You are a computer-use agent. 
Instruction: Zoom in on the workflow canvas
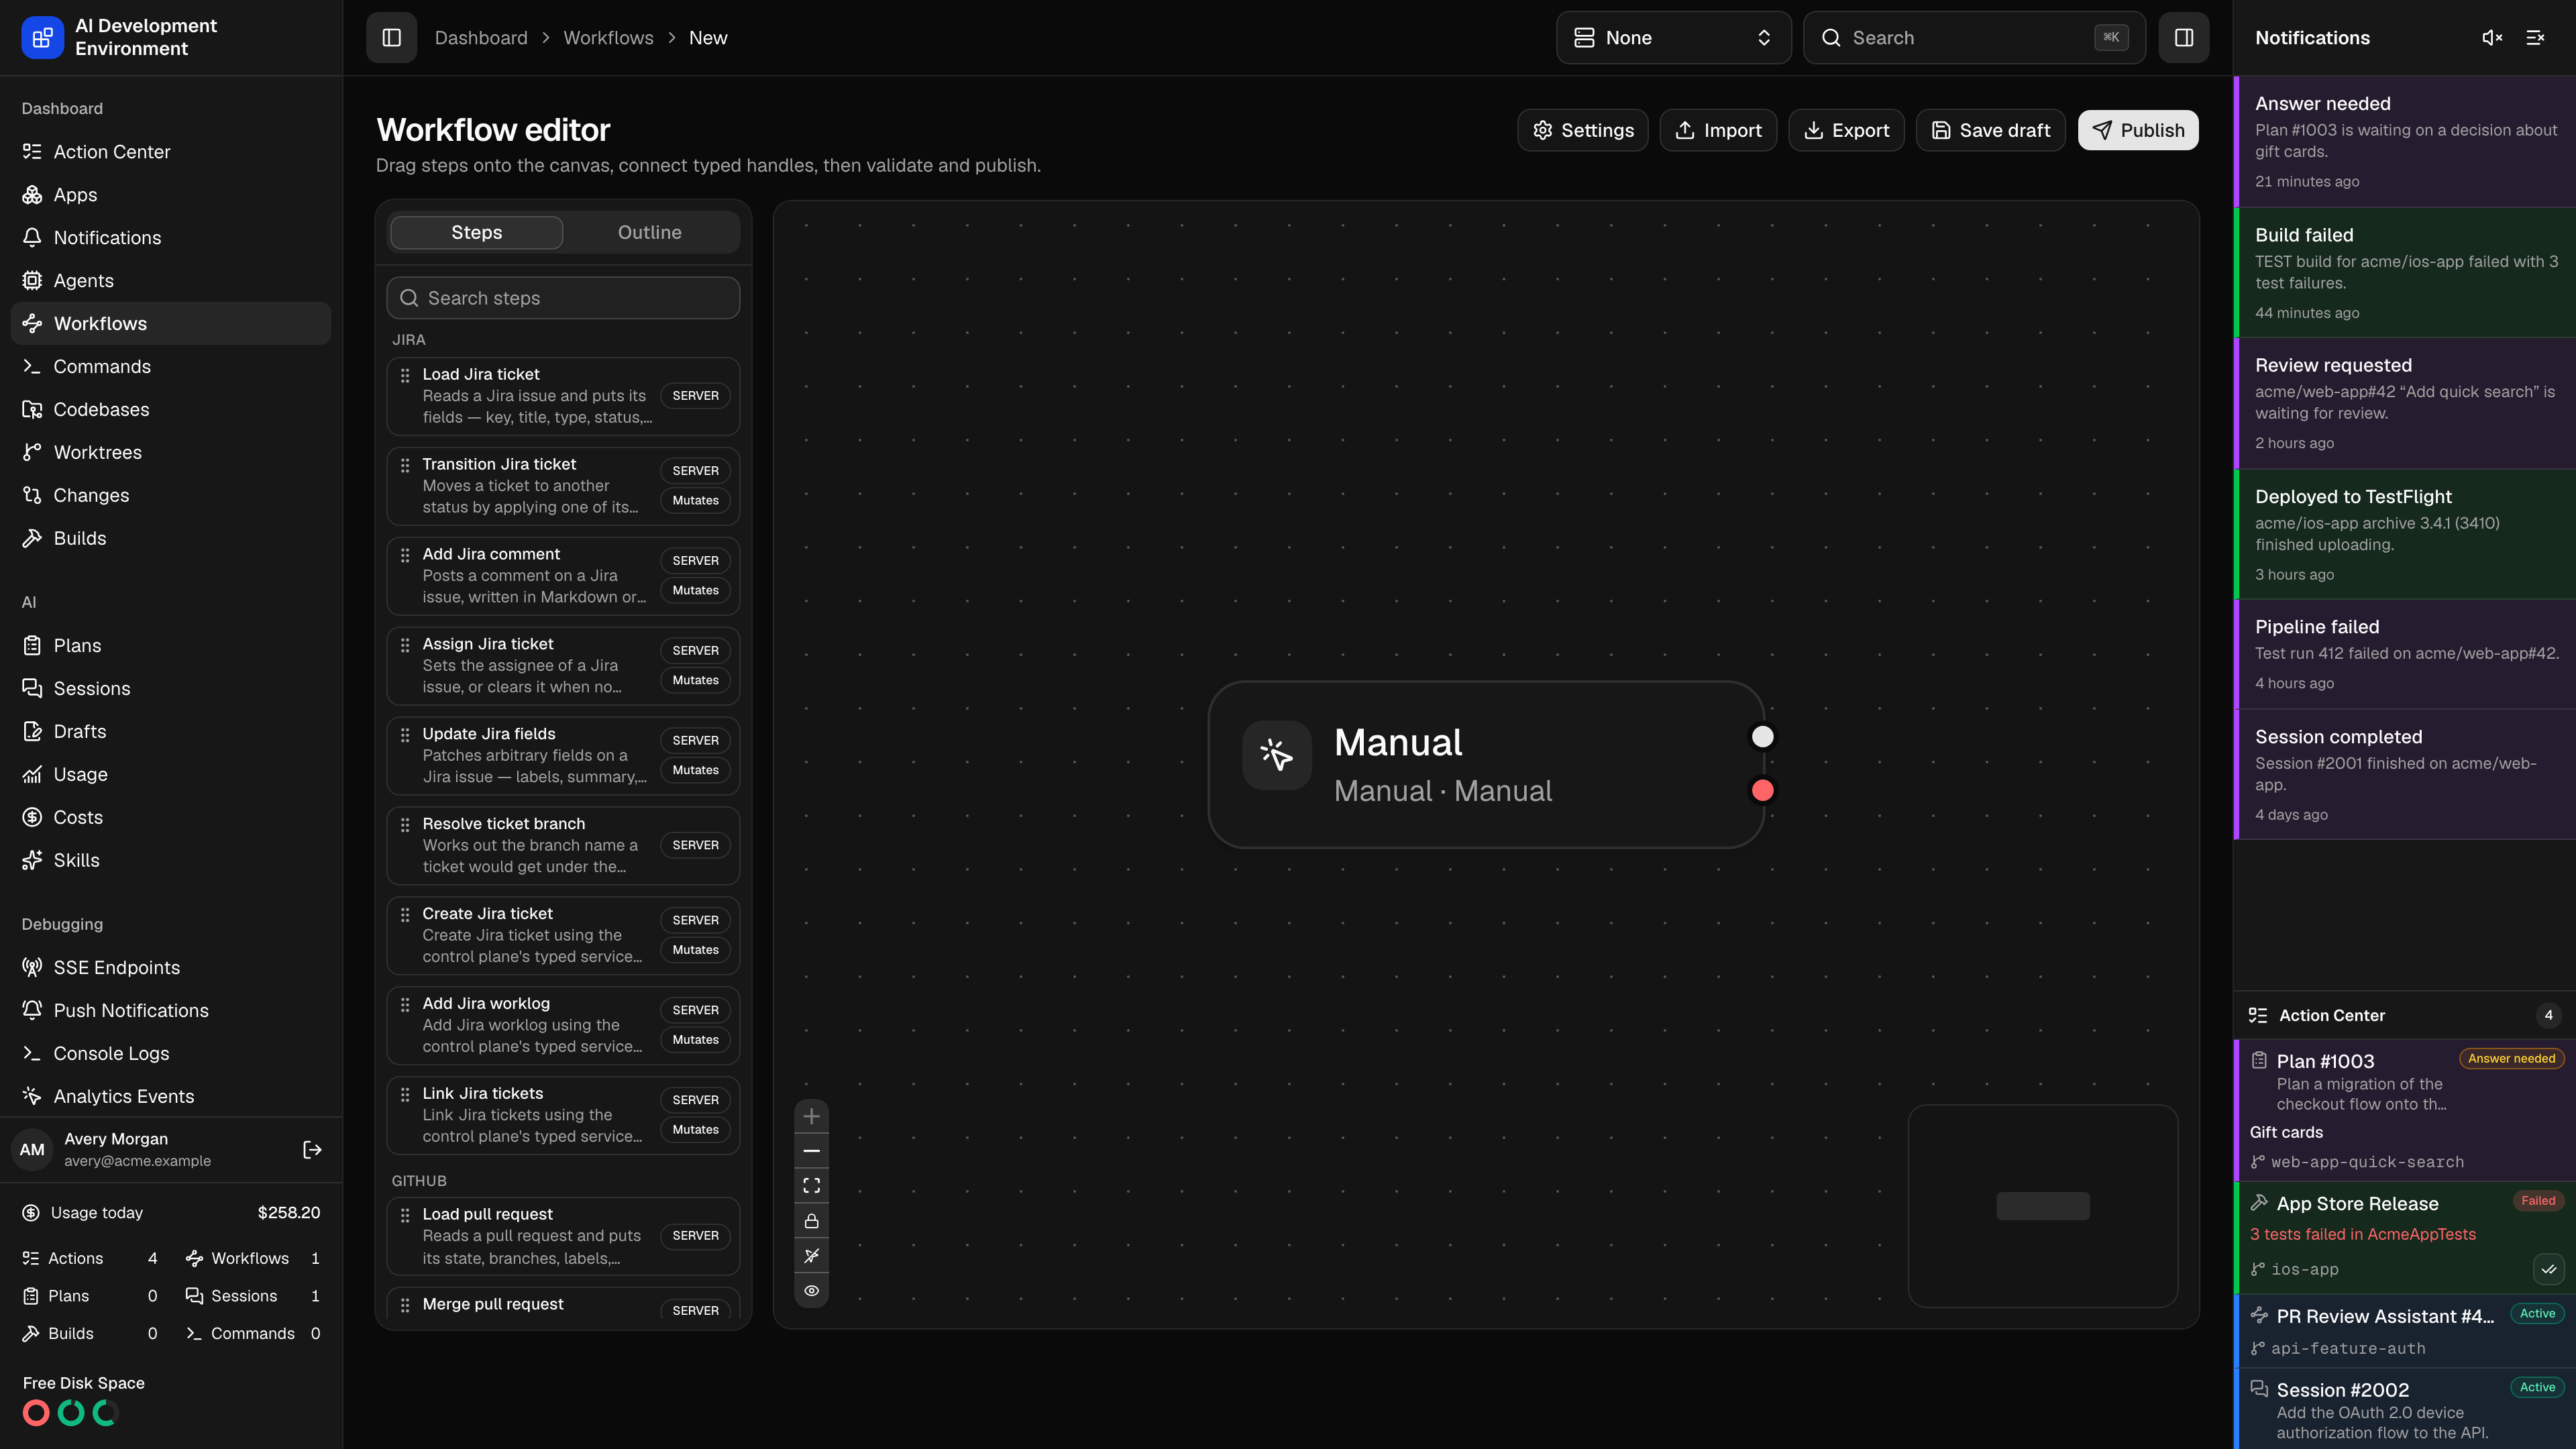pyautogui.click(x=812, y=1116)
